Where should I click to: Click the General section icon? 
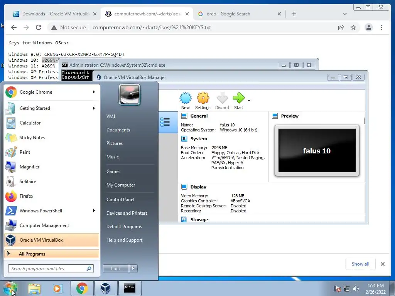[x=184, y=116]
